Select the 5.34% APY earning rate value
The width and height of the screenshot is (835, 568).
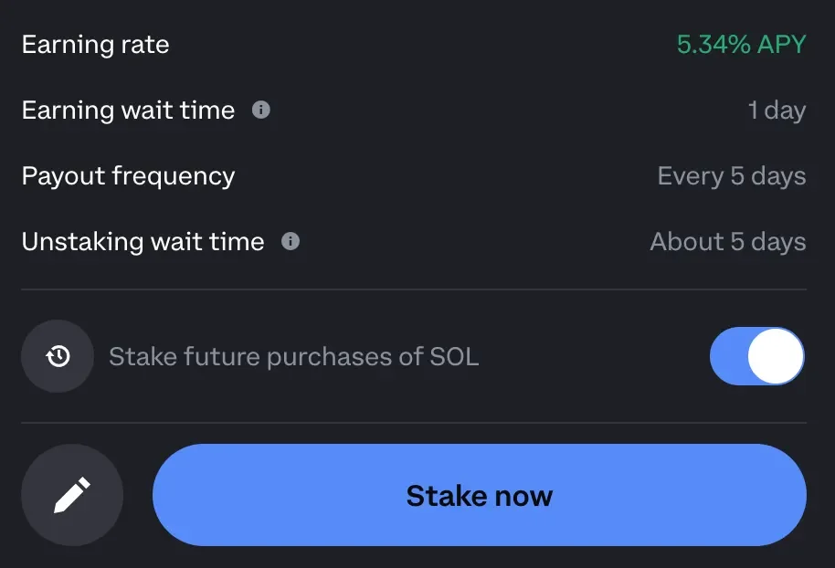click(x=740, y=44)
